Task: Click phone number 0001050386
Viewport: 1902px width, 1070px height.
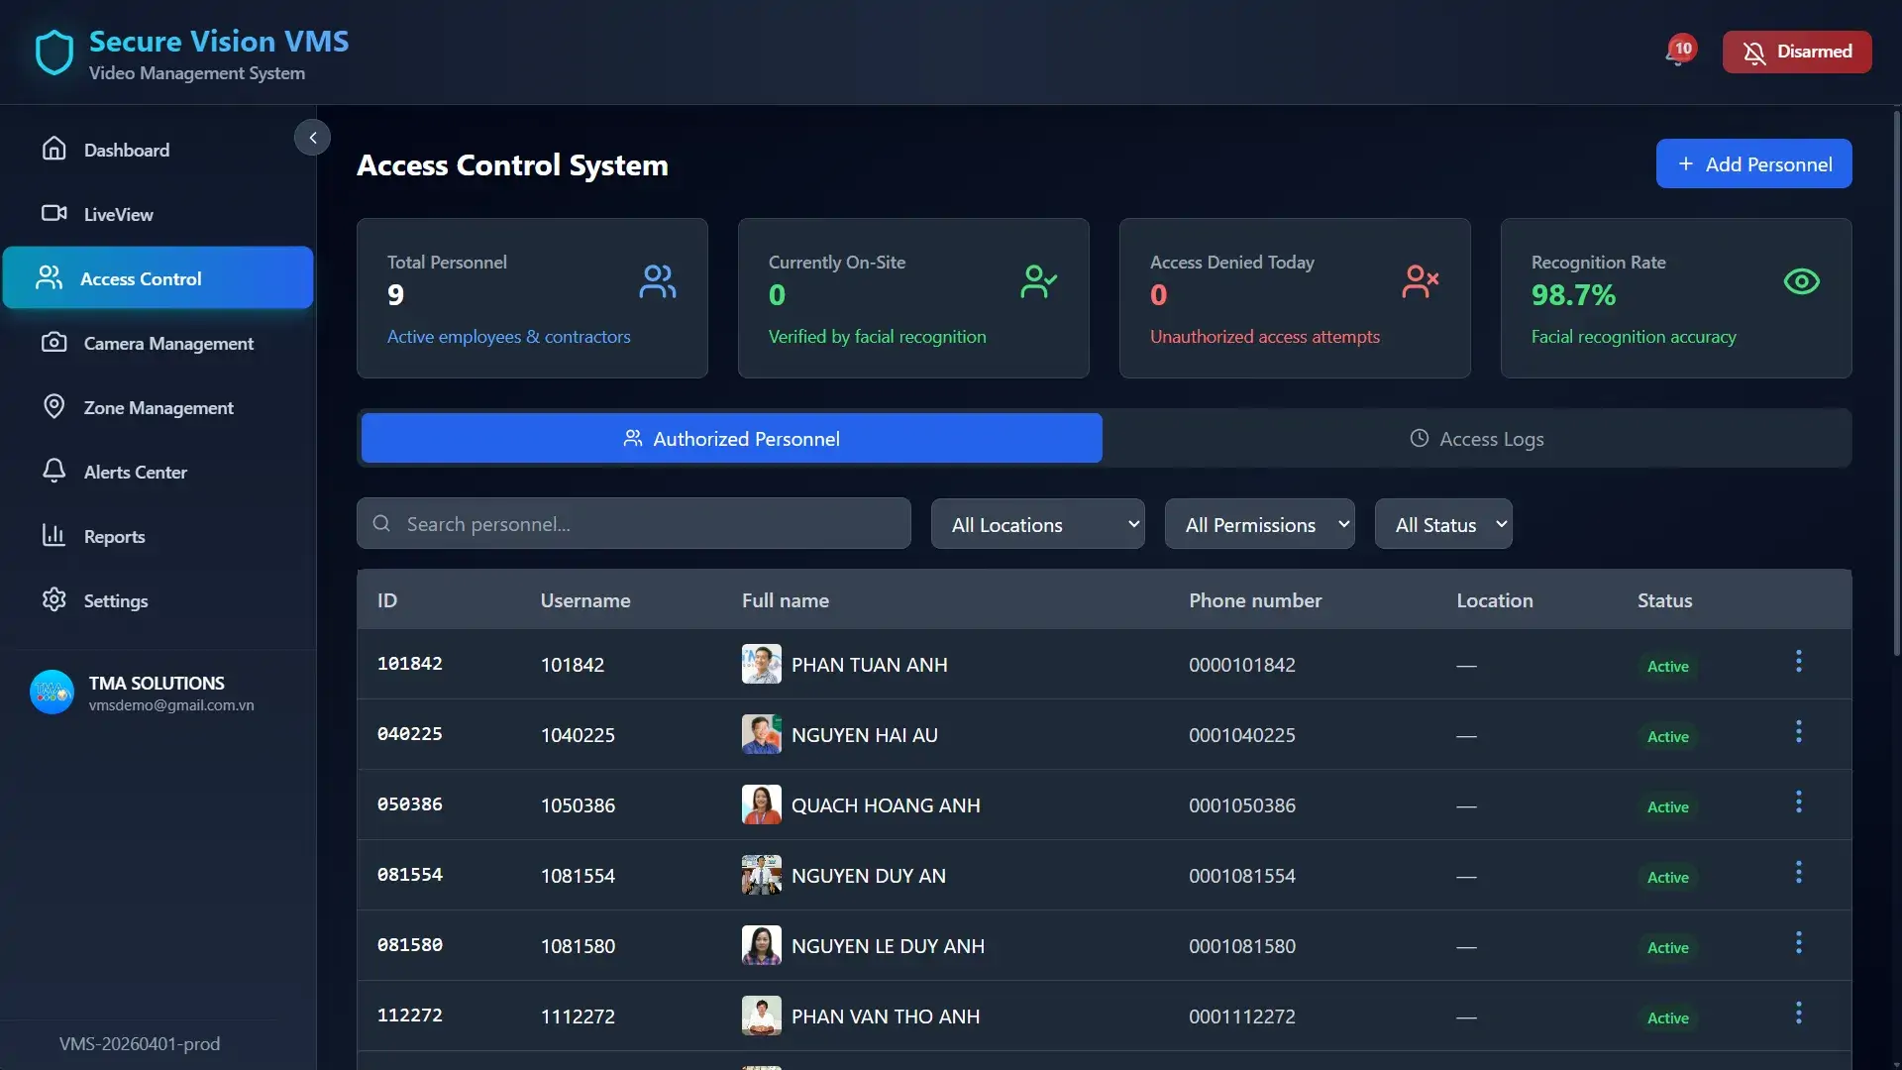Action: click(x=1242, y=805)
